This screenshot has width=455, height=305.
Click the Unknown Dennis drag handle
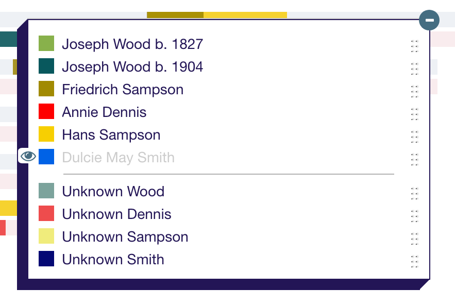(414, 216)
